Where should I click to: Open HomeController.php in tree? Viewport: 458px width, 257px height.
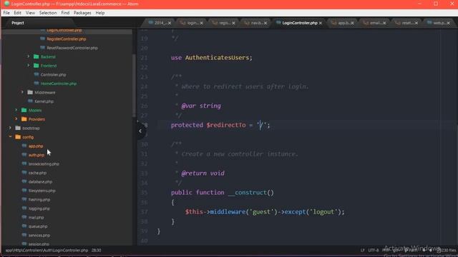tap(59, 84)
